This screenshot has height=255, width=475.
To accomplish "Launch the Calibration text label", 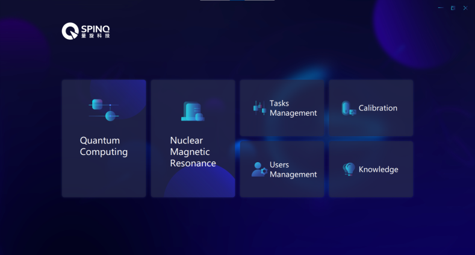I will (377, 108).
